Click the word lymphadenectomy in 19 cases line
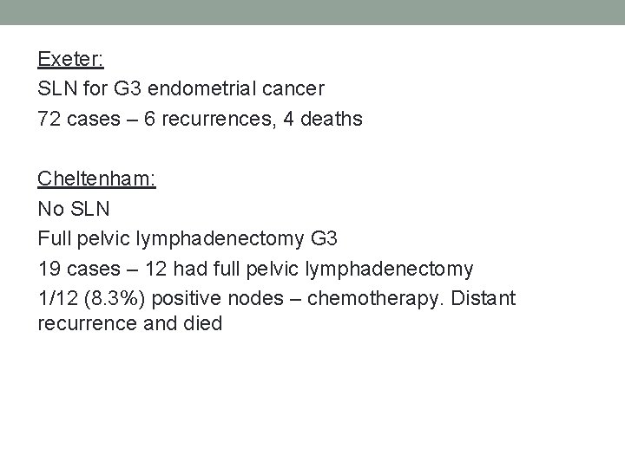The image size is (625, 468). pos(389,270)
